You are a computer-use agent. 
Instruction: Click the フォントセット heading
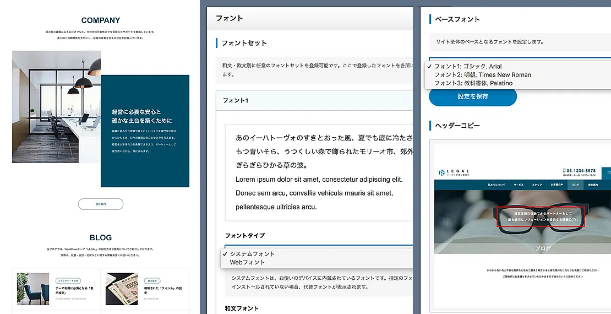click(x=244, y=43)
